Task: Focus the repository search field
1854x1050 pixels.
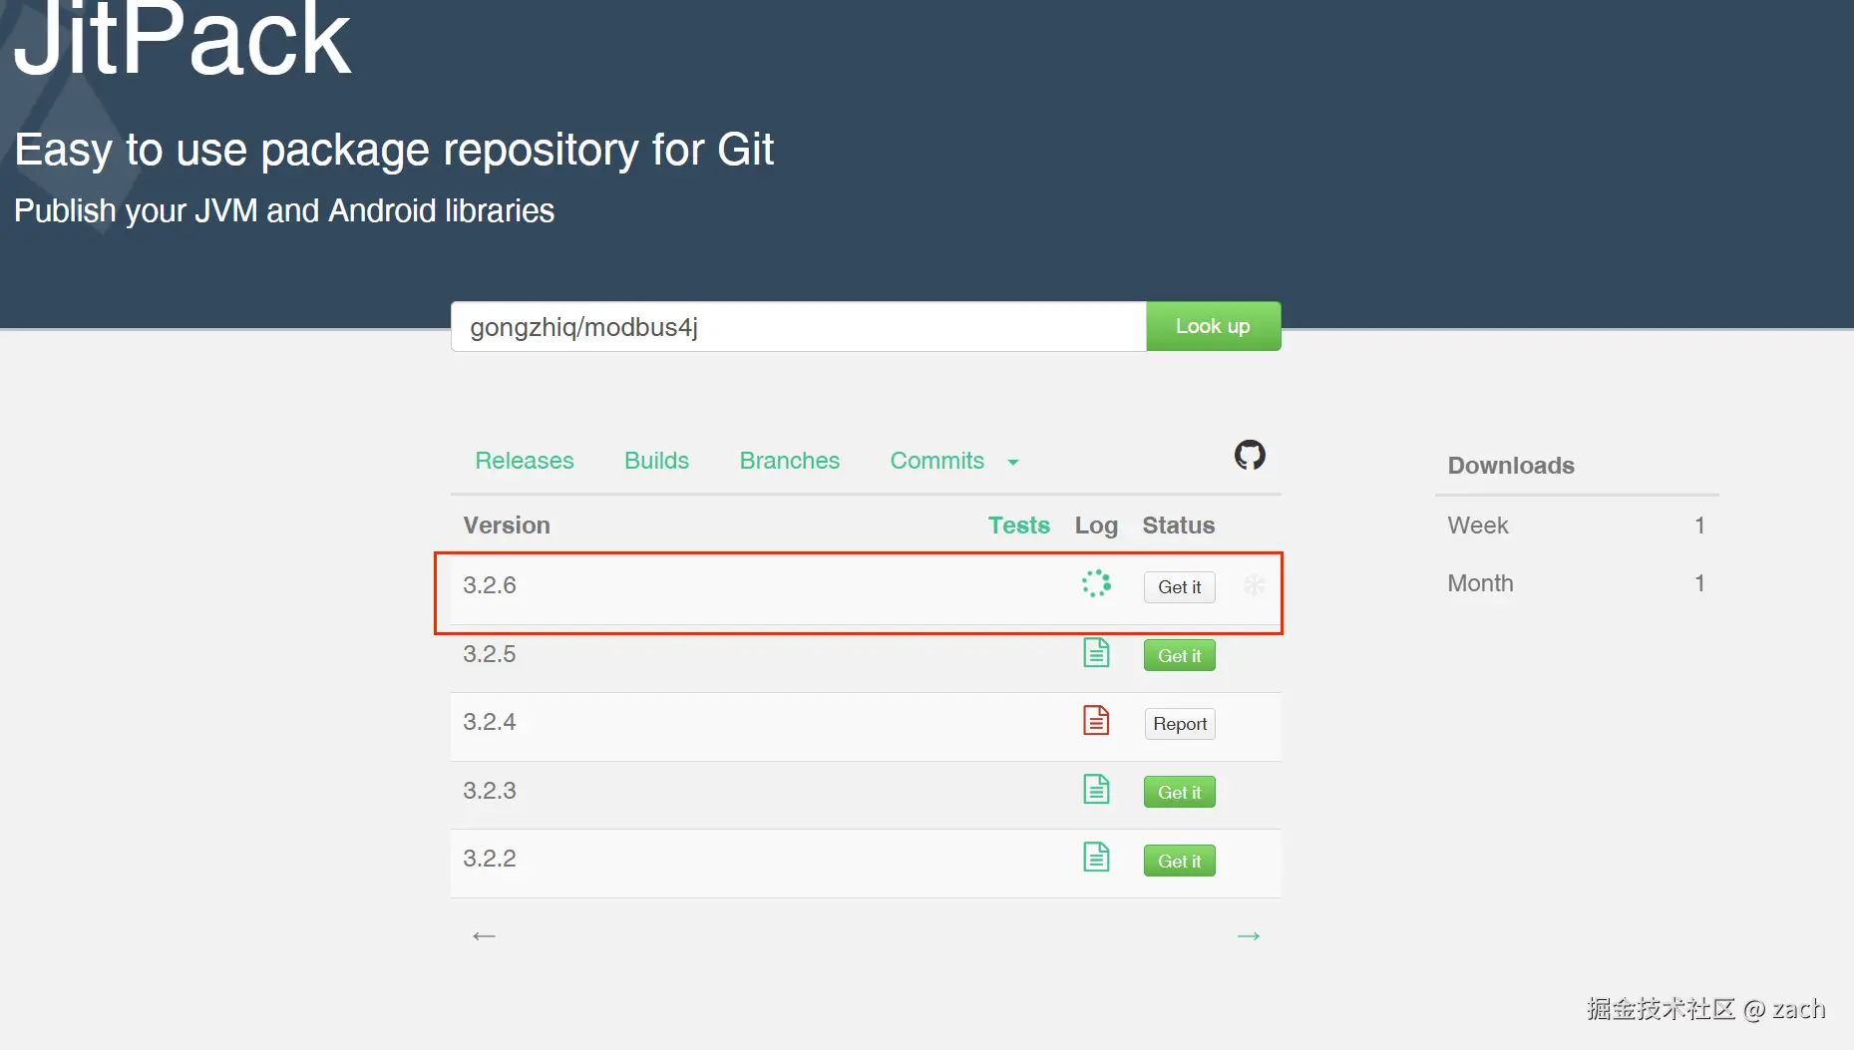Action: click(x=799, y=326)
